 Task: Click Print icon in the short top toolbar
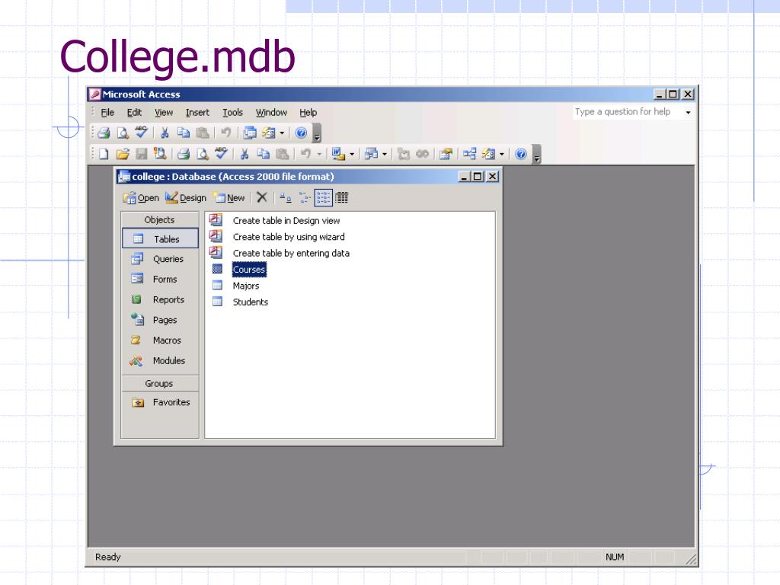[104, 133]
